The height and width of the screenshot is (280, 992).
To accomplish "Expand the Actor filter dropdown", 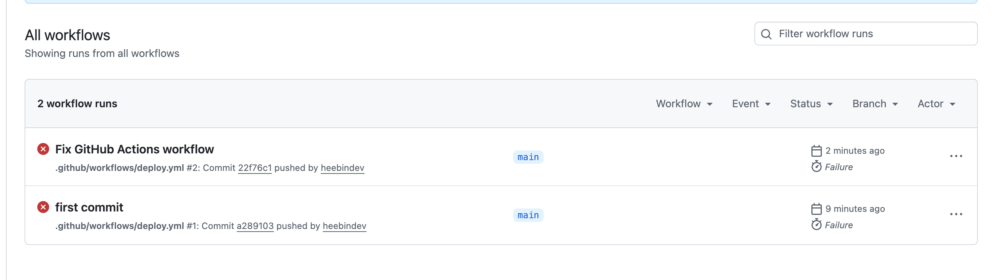I will click(936, 104).
